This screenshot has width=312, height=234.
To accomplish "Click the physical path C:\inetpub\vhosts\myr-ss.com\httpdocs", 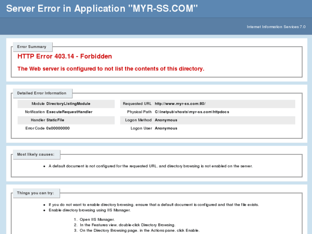I will pyautogui.click(x=192, y=112).
